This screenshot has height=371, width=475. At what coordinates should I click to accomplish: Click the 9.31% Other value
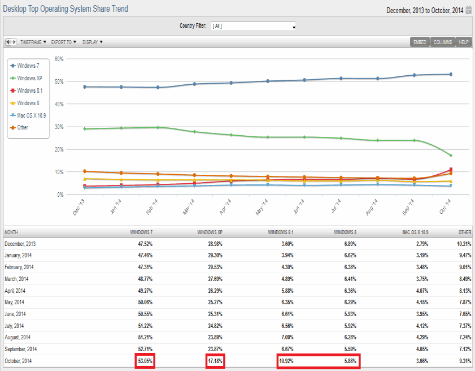pos(465,361)
